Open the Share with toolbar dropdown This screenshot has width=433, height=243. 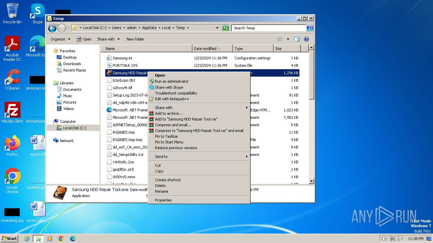click(x=108, y=39)
